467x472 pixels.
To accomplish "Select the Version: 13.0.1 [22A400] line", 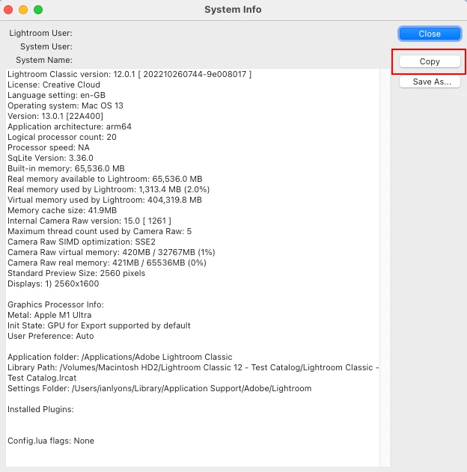I will [55, 116].
